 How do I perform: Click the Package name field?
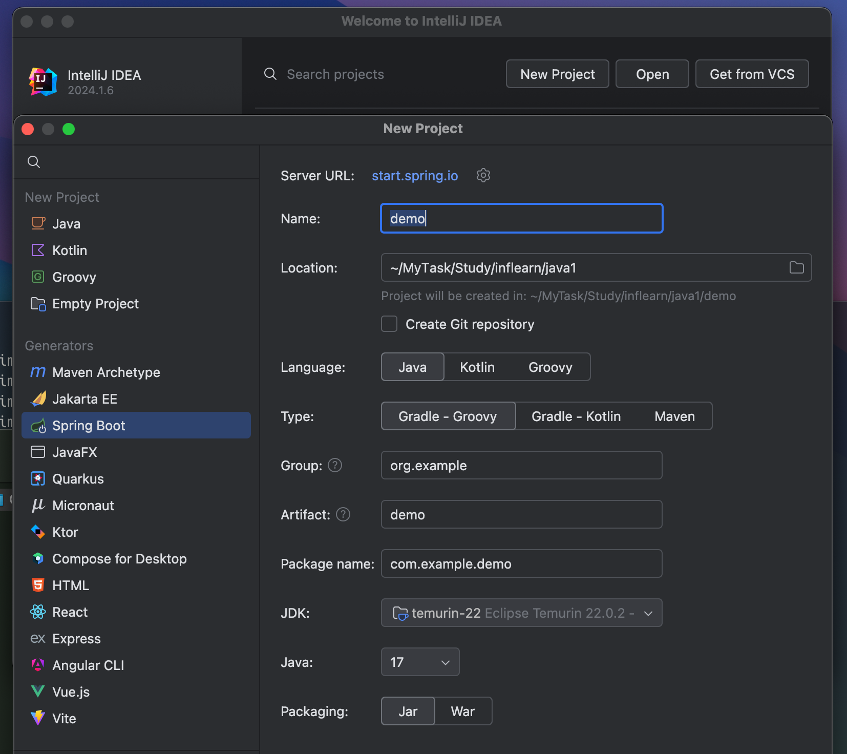click(x=522, y=563)
